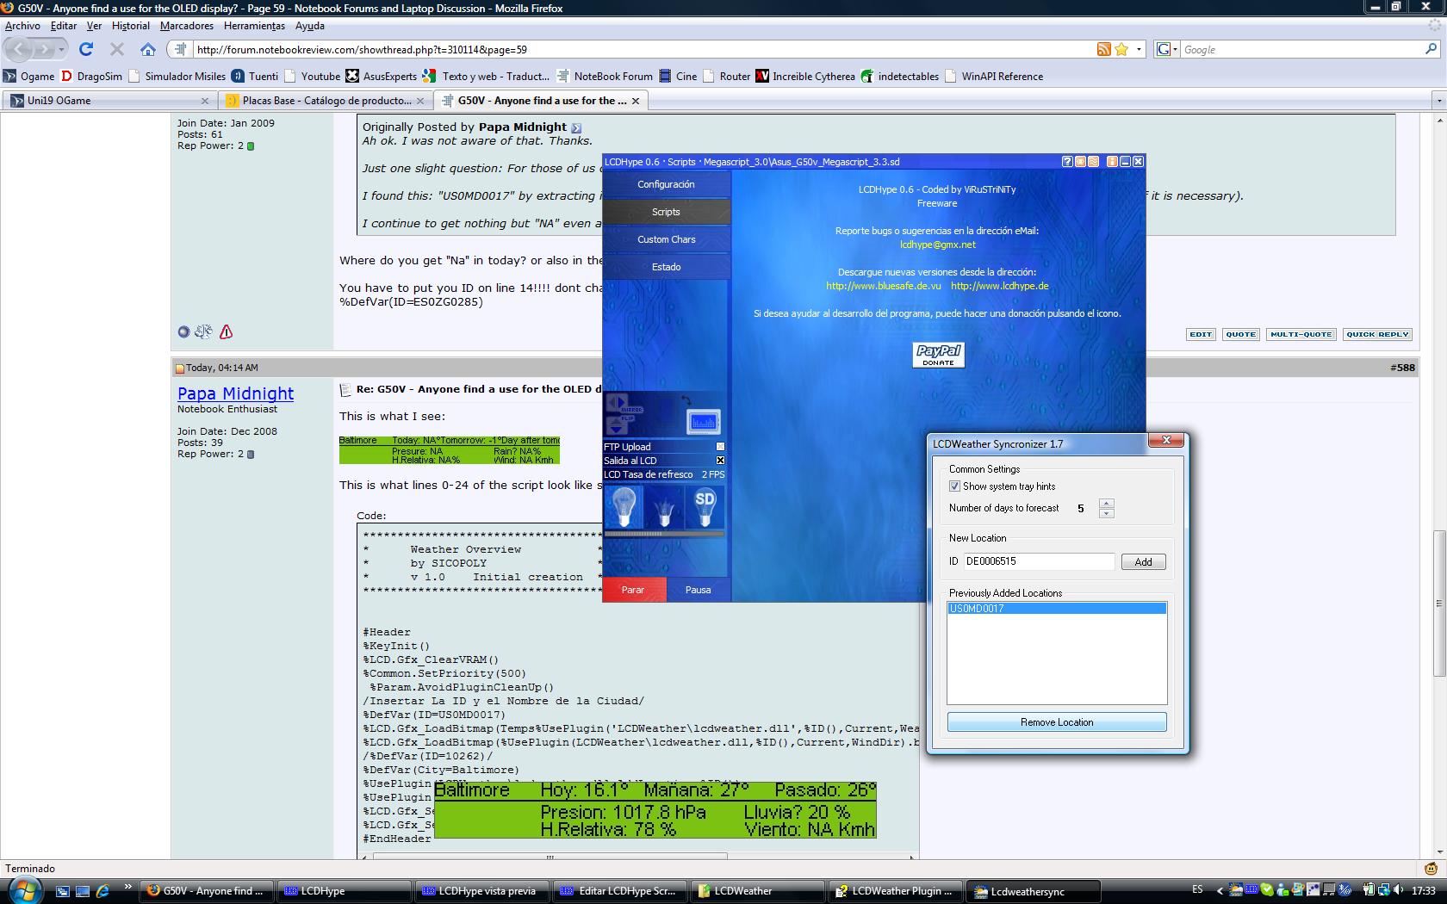Viewport: 1447px width, 904px height.
Task: Click QUOTE button on first post
Action: (x=1240, y=334)
